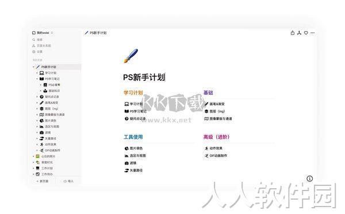Viewport: 345px width, 214px height.
Task: Click the PS新手计划 page title field
Action: [x=144, y=77]
